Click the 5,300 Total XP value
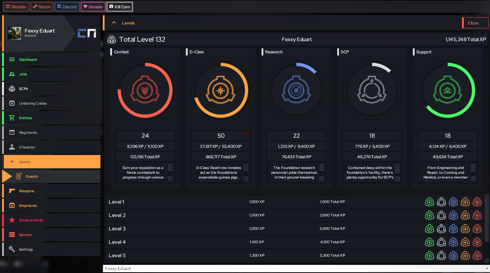This screenshot has height=273, width=490. (332, 255)
